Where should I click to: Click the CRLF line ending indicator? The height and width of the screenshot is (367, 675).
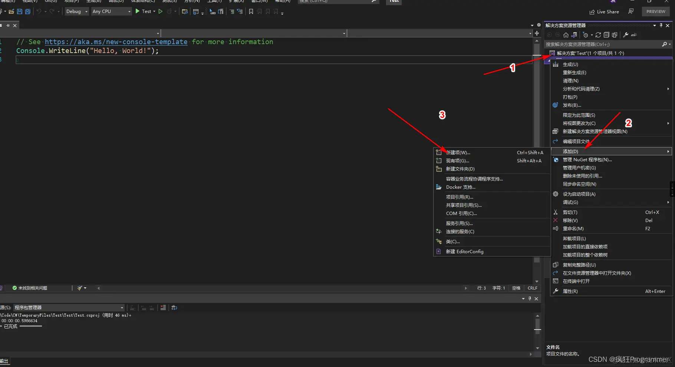tap(532, 288)
